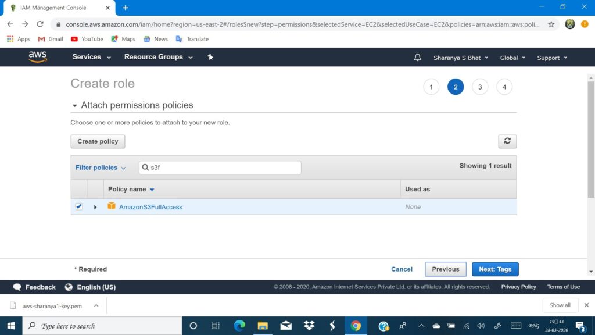Jump to step 4 of the wizard

(504, 87)
